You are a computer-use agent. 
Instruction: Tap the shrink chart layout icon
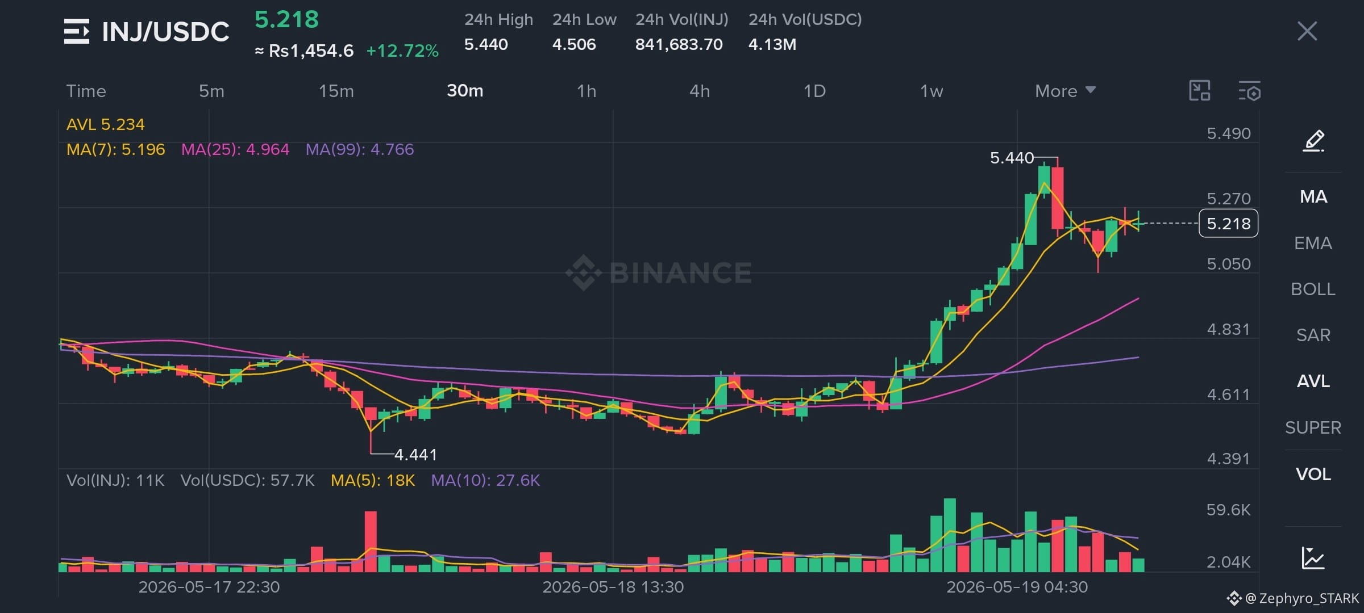1200,91
